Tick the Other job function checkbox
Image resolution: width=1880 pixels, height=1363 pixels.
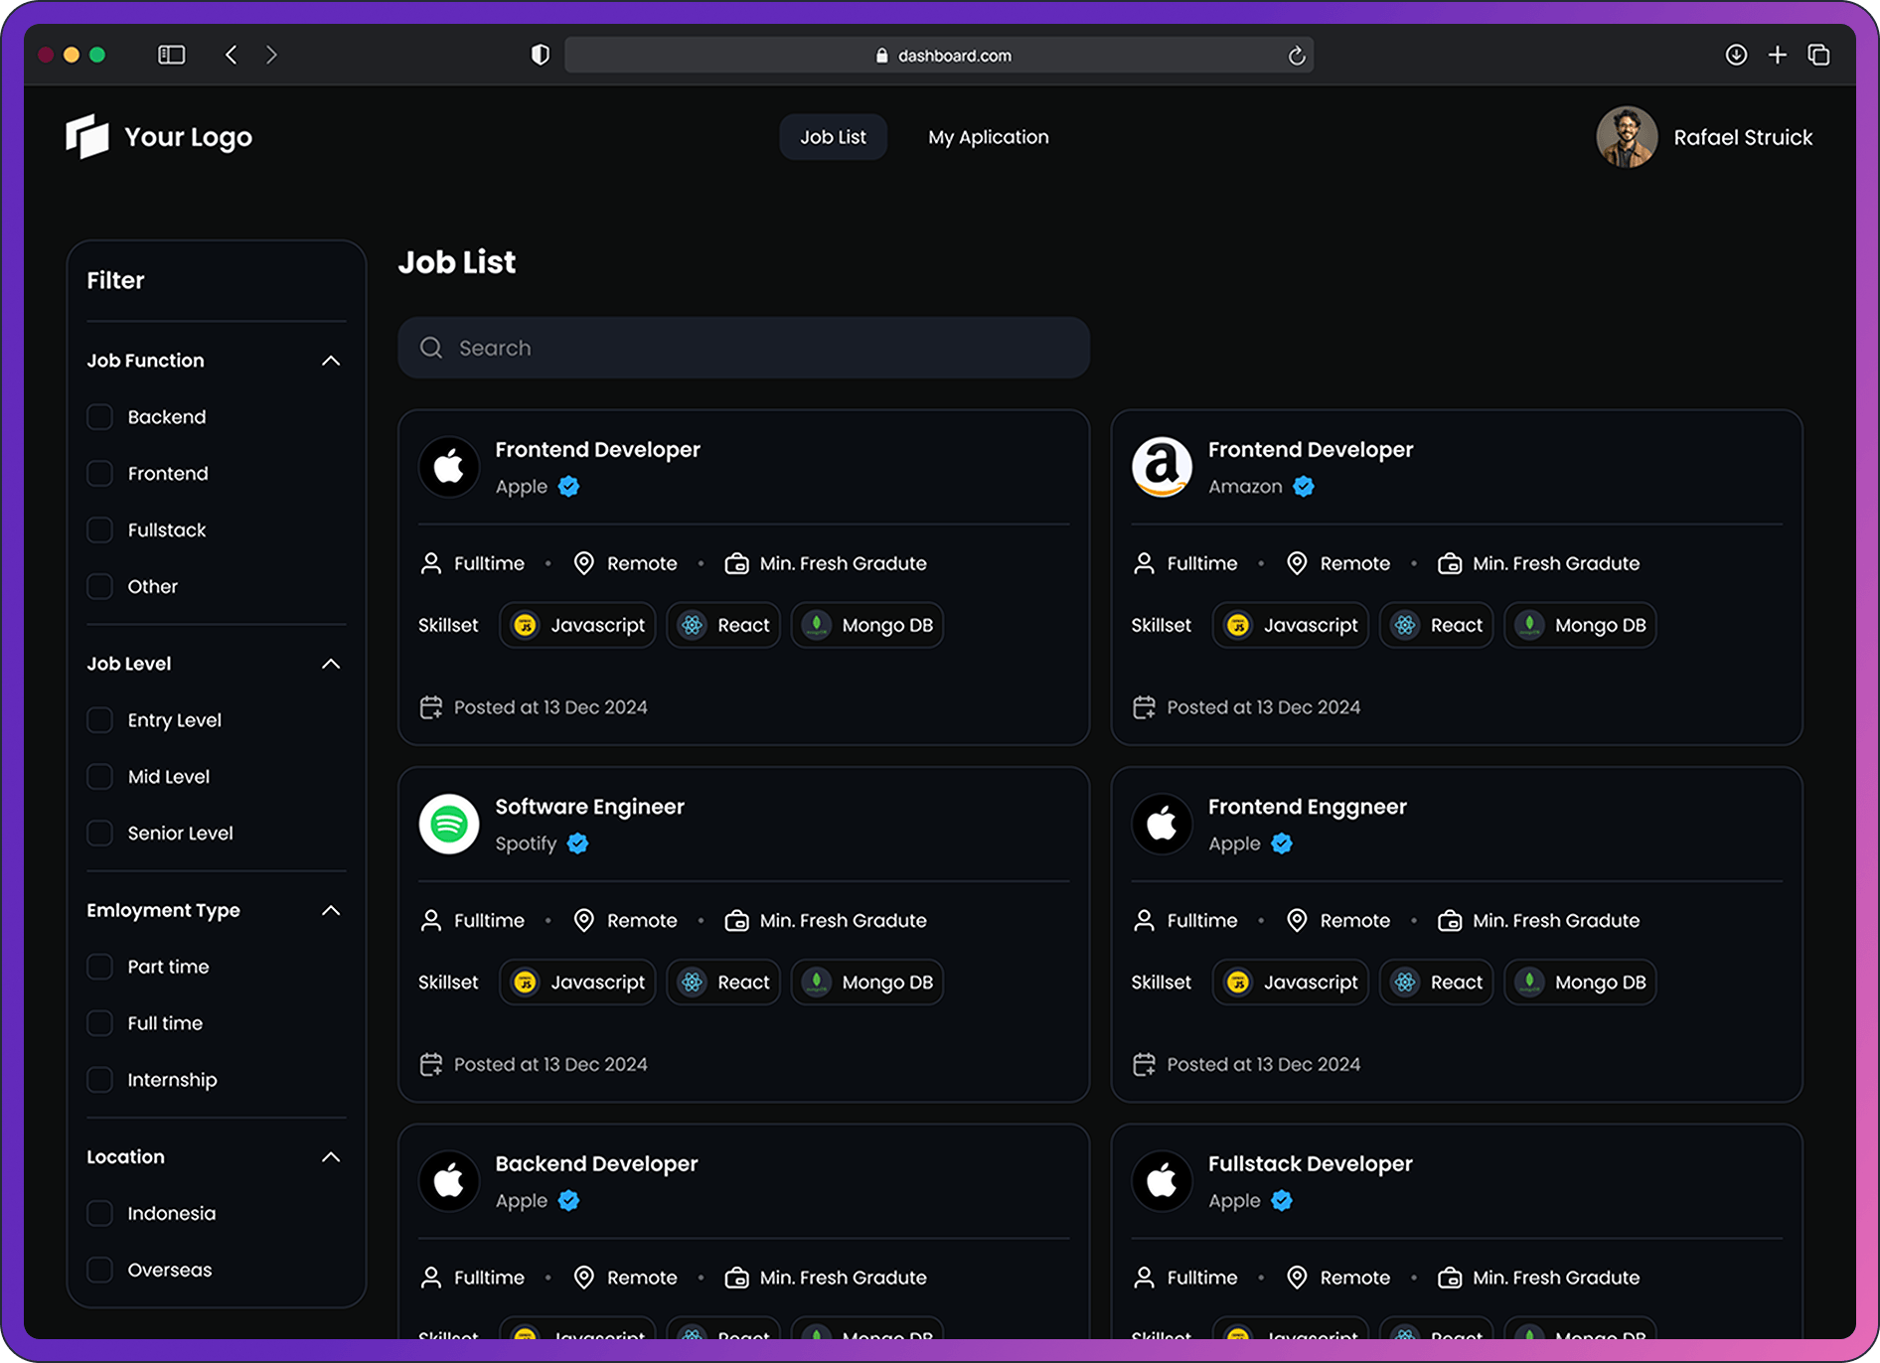click(x=99, y=586)
